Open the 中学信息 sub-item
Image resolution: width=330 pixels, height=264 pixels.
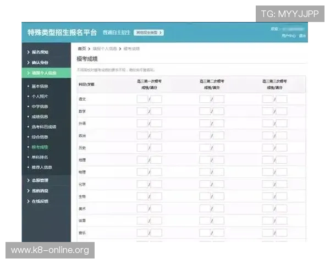coord(40,107)
